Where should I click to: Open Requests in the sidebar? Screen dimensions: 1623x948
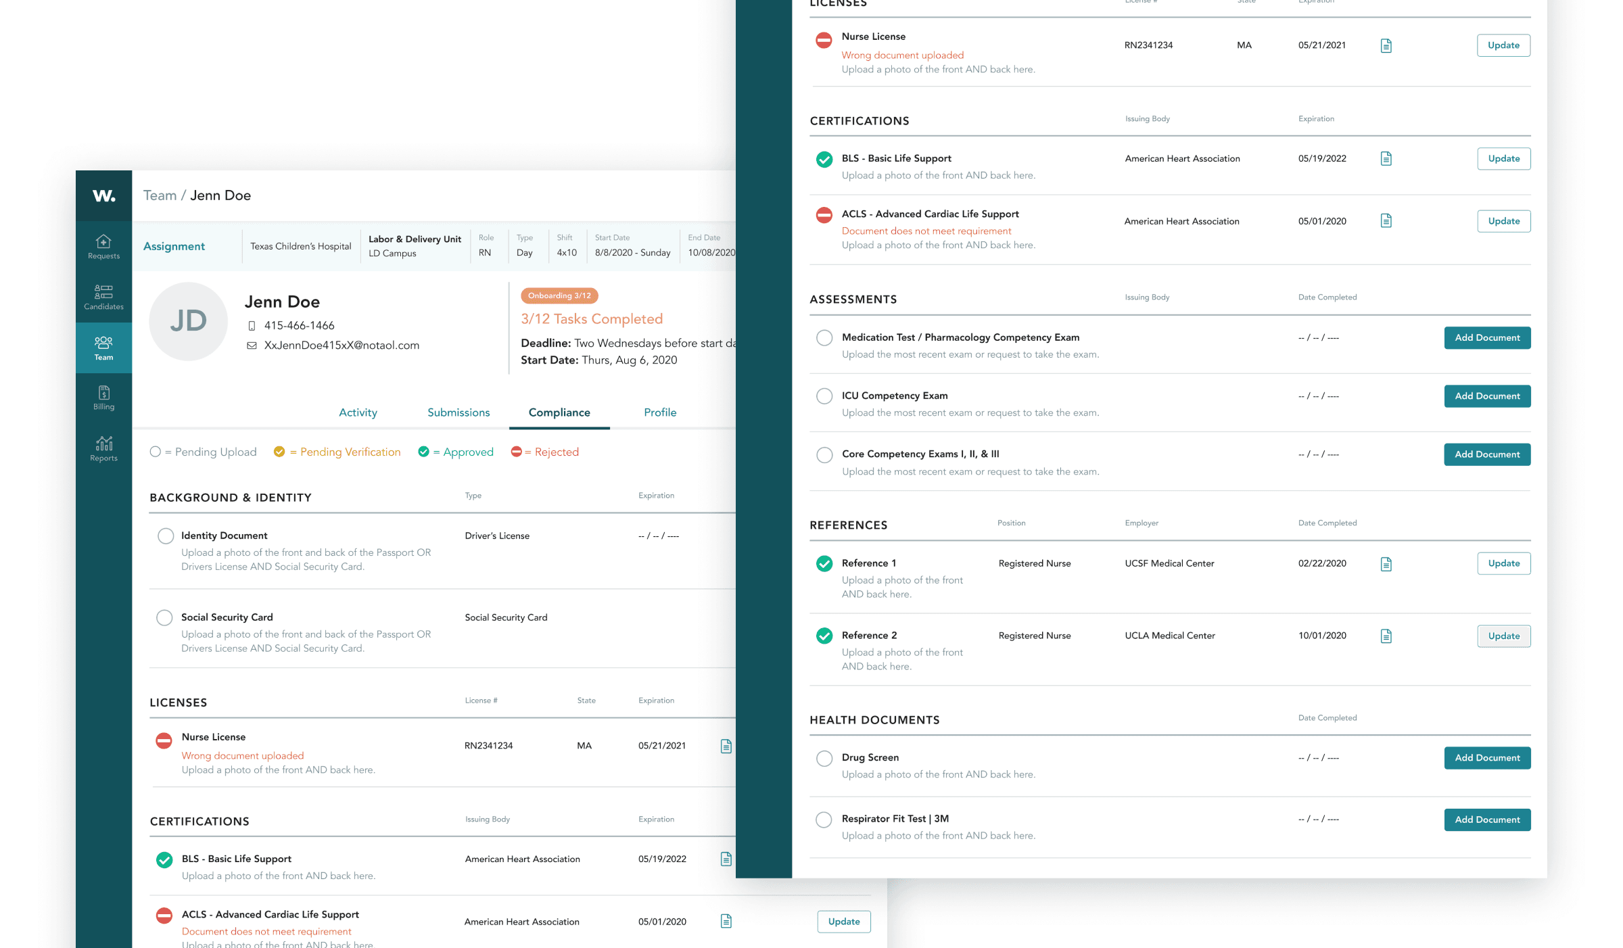coord(103,246)
